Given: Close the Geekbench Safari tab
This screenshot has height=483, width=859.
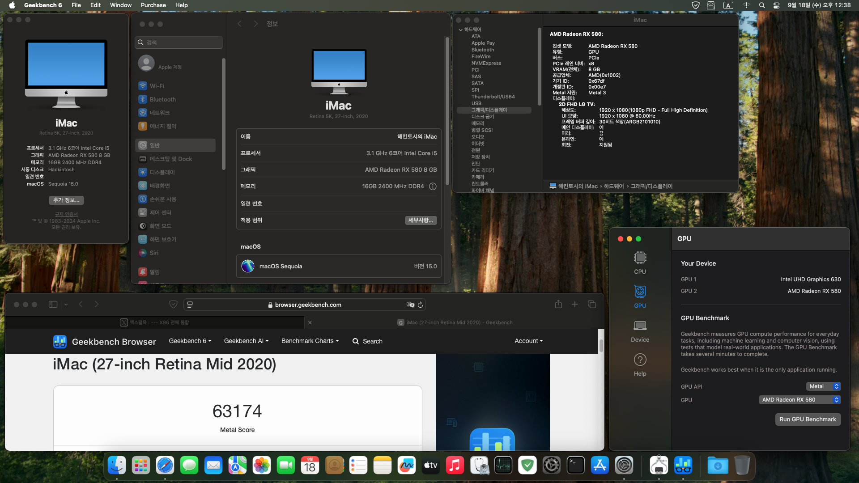Looking at the screenshot, I should coord(310,322).
